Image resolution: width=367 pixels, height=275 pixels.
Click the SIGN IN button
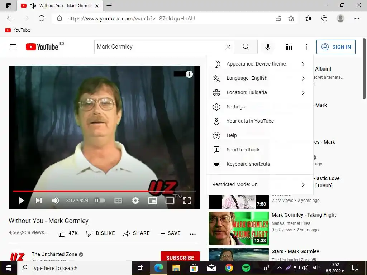point(336,47)
